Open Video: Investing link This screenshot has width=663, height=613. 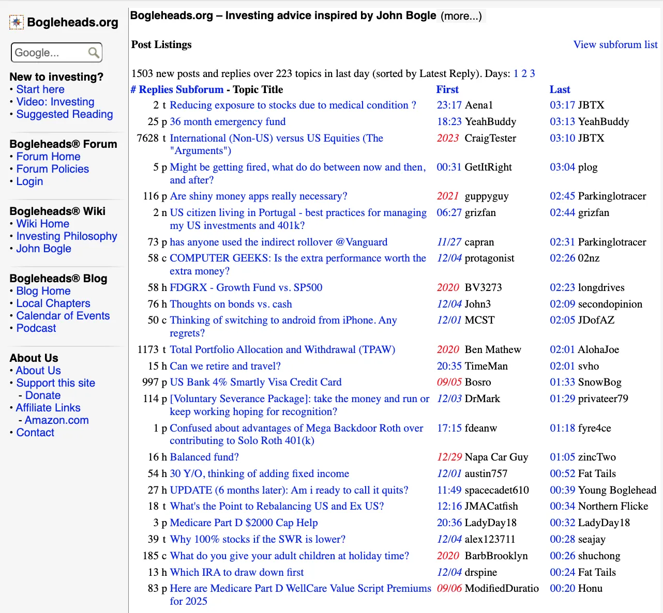55,102
